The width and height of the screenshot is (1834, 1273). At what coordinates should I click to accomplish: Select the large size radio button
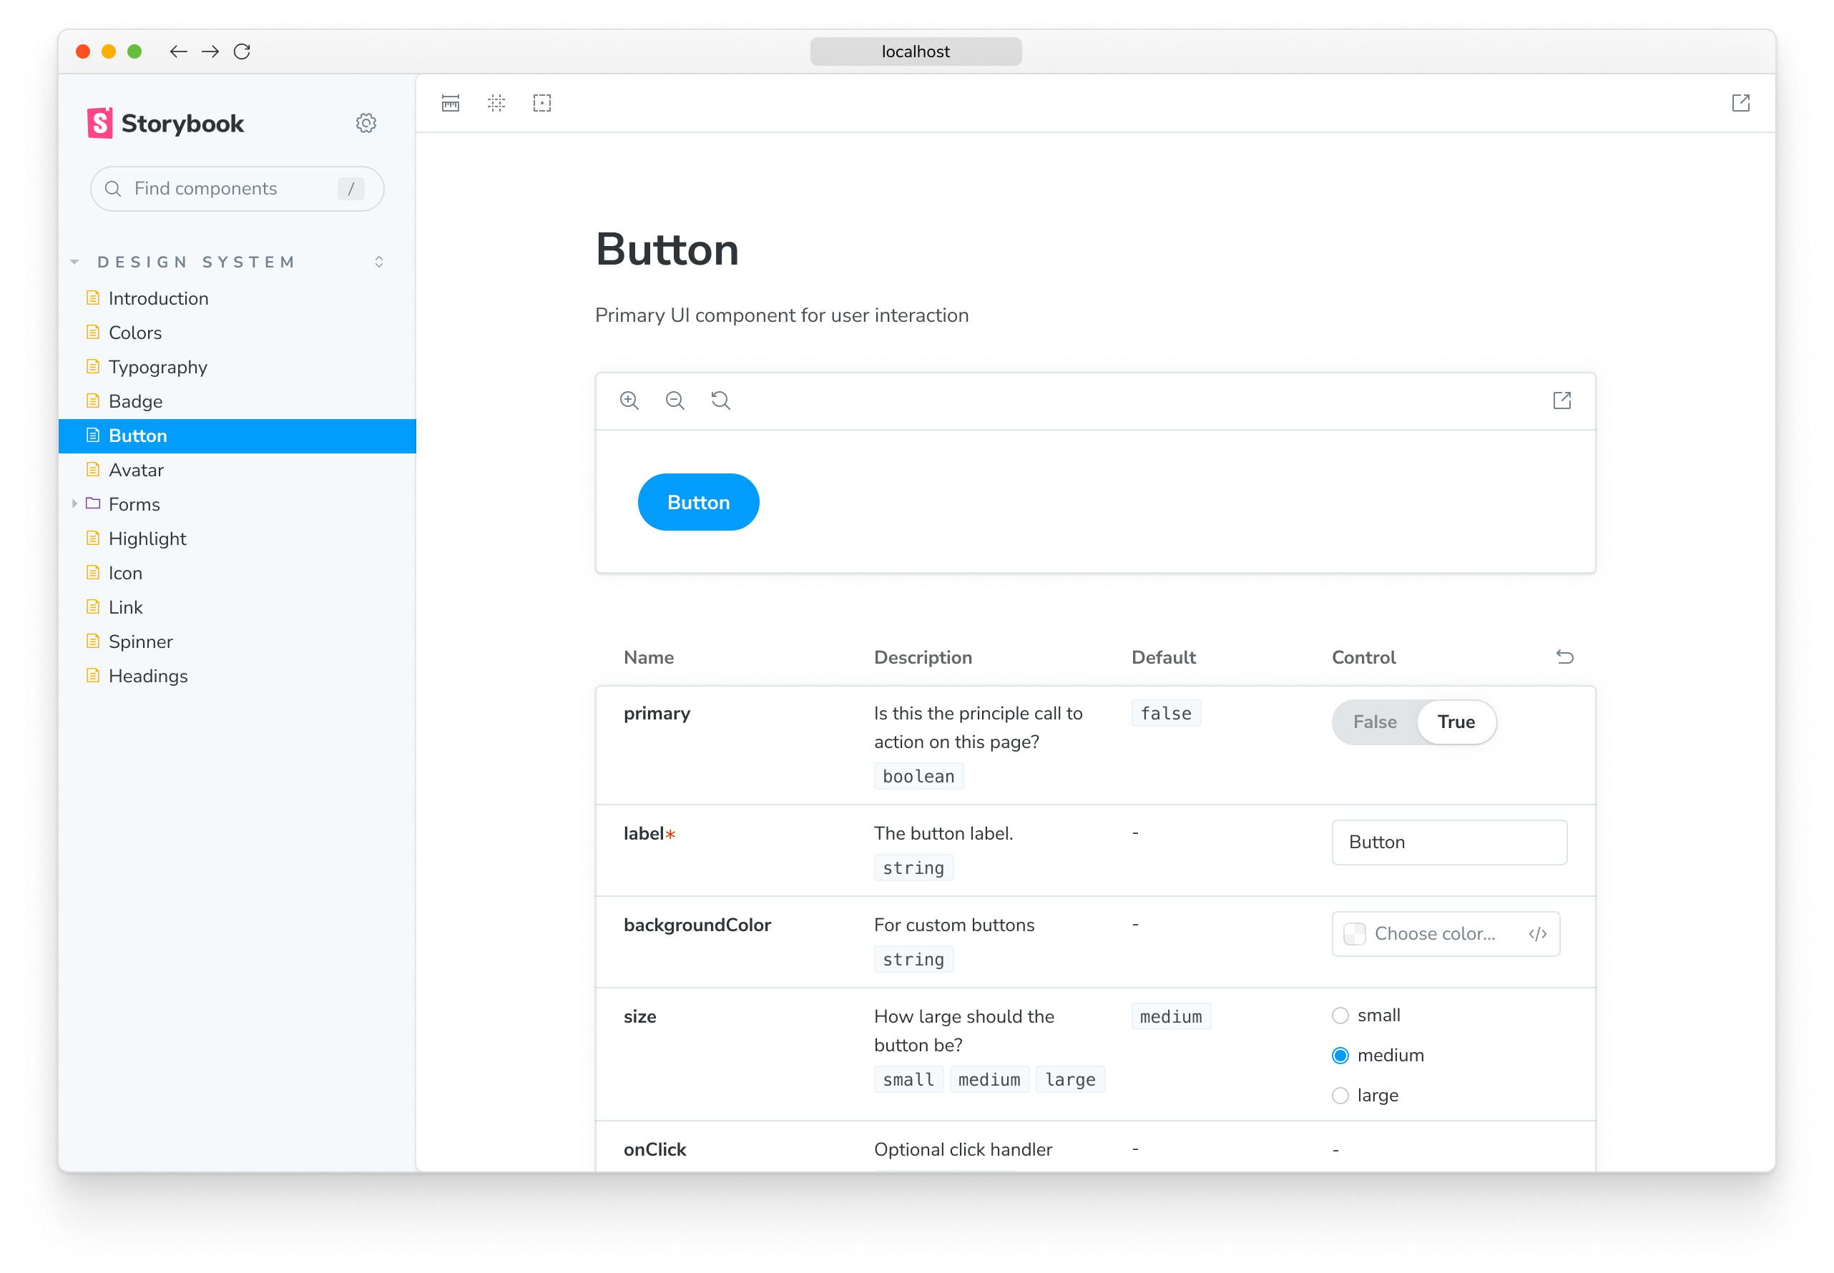click(1340, 1095)
